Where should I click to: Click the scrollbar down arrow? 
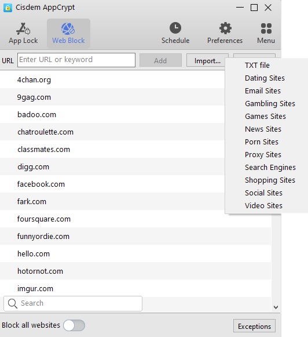276,307
